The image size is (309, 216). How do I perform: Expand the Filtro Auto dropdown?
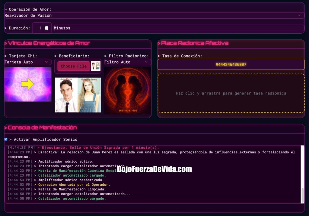(x=128, y=62)
